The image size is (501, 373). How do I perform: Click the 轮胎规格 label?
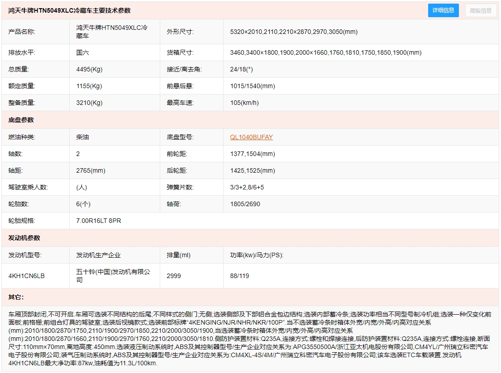(22, 221)
